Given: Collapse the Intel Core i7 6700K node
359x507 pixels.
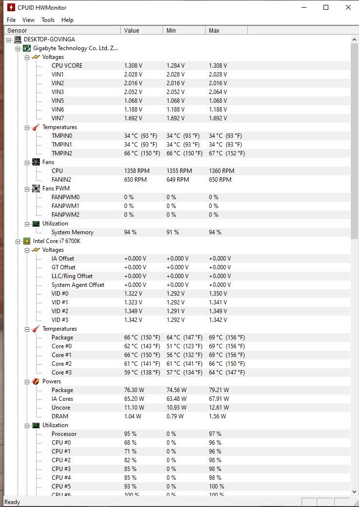Looking at the screenshot, I should click(18, 241).
